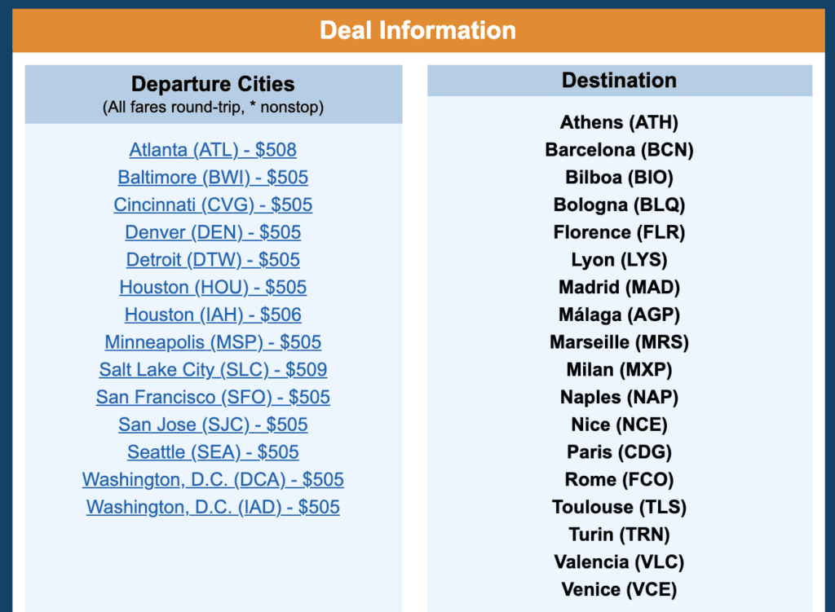Open Houston (HOU) $505 fare link
Viewport: 835px width, 612px height.
point(213,288)
